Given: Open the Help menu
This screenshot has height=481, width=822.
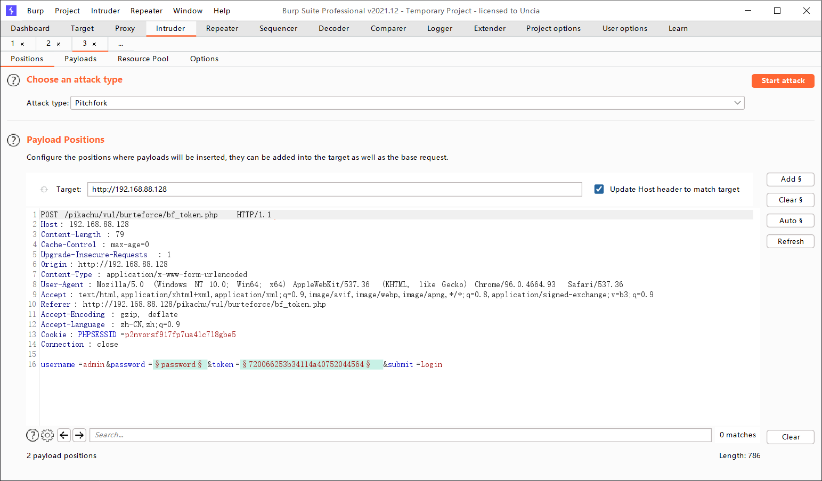Looking at the screenshot, I should [x=222, y=11].
